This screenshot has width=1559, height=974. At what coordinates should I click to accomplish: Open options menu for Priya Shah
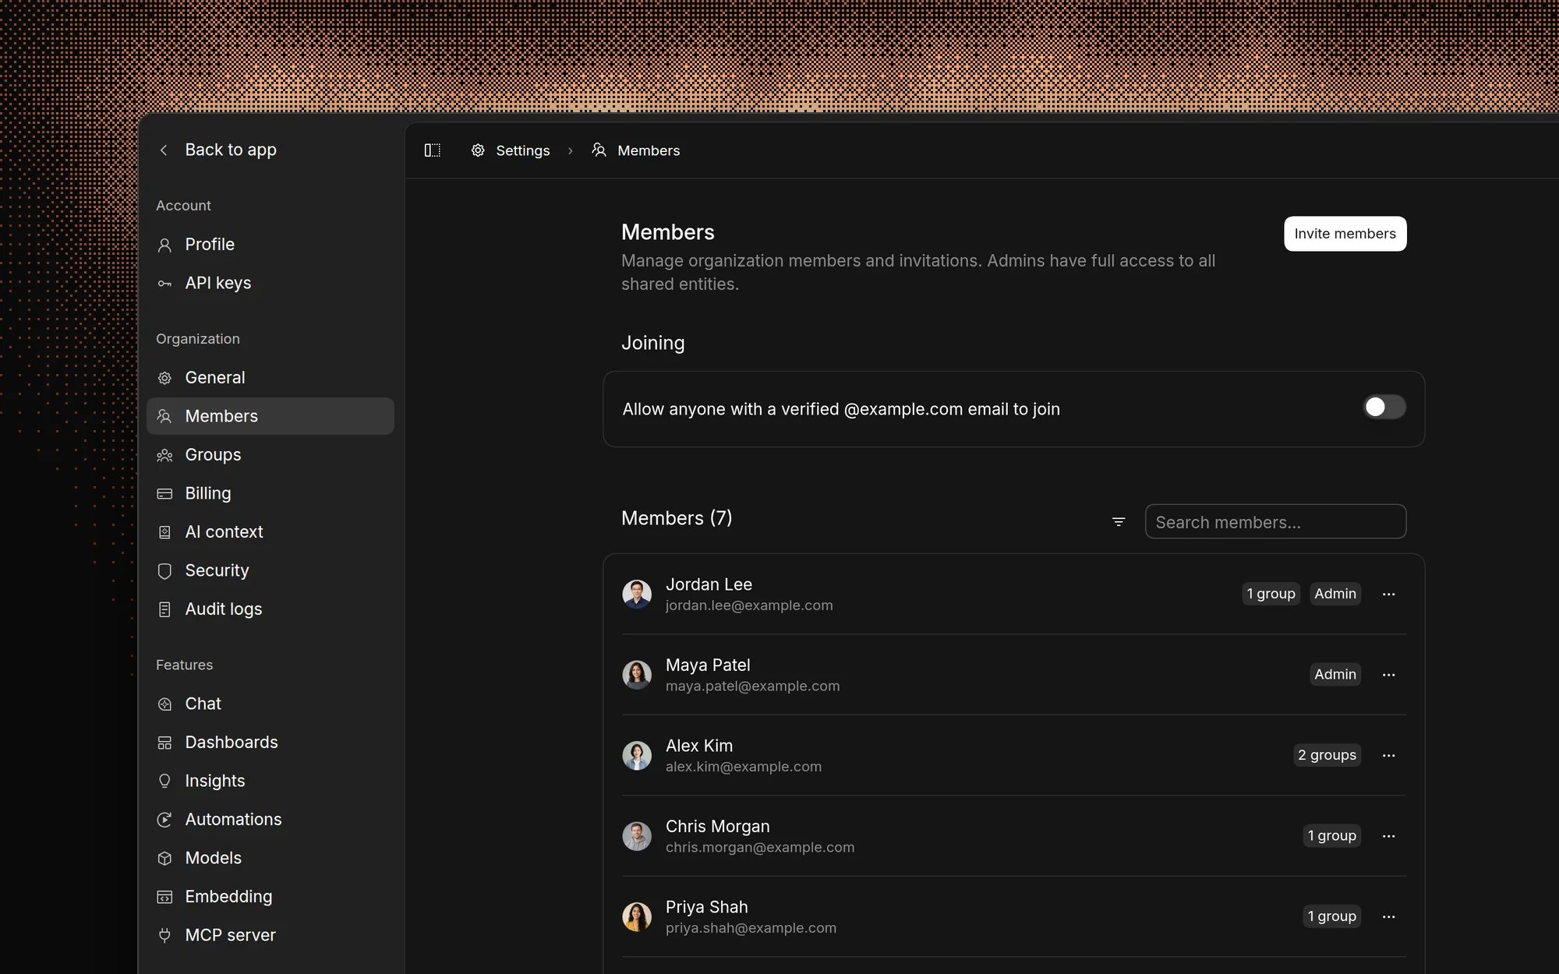1388,917
